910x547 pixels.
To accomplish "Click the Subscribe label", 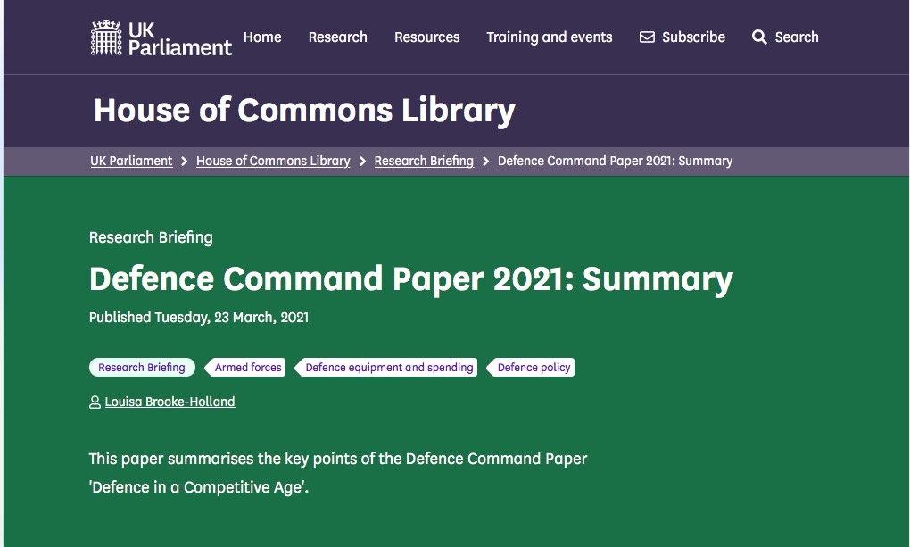I will [x=693, y=37].
